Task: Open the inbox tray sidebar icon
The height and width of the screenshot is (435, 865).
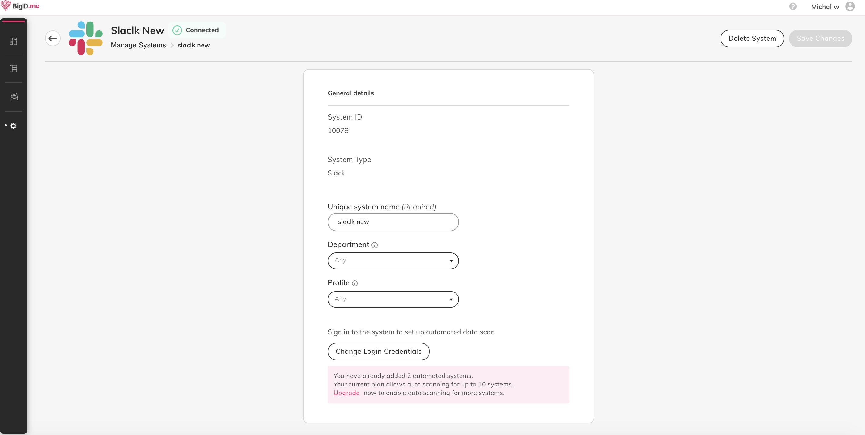Action: coord(14,97)
